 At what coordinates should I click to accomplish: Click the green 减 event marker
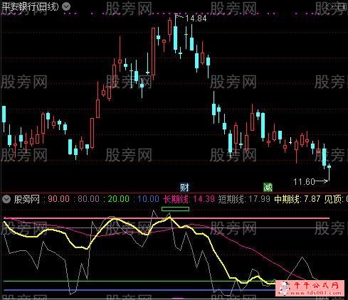coord(268,188)
